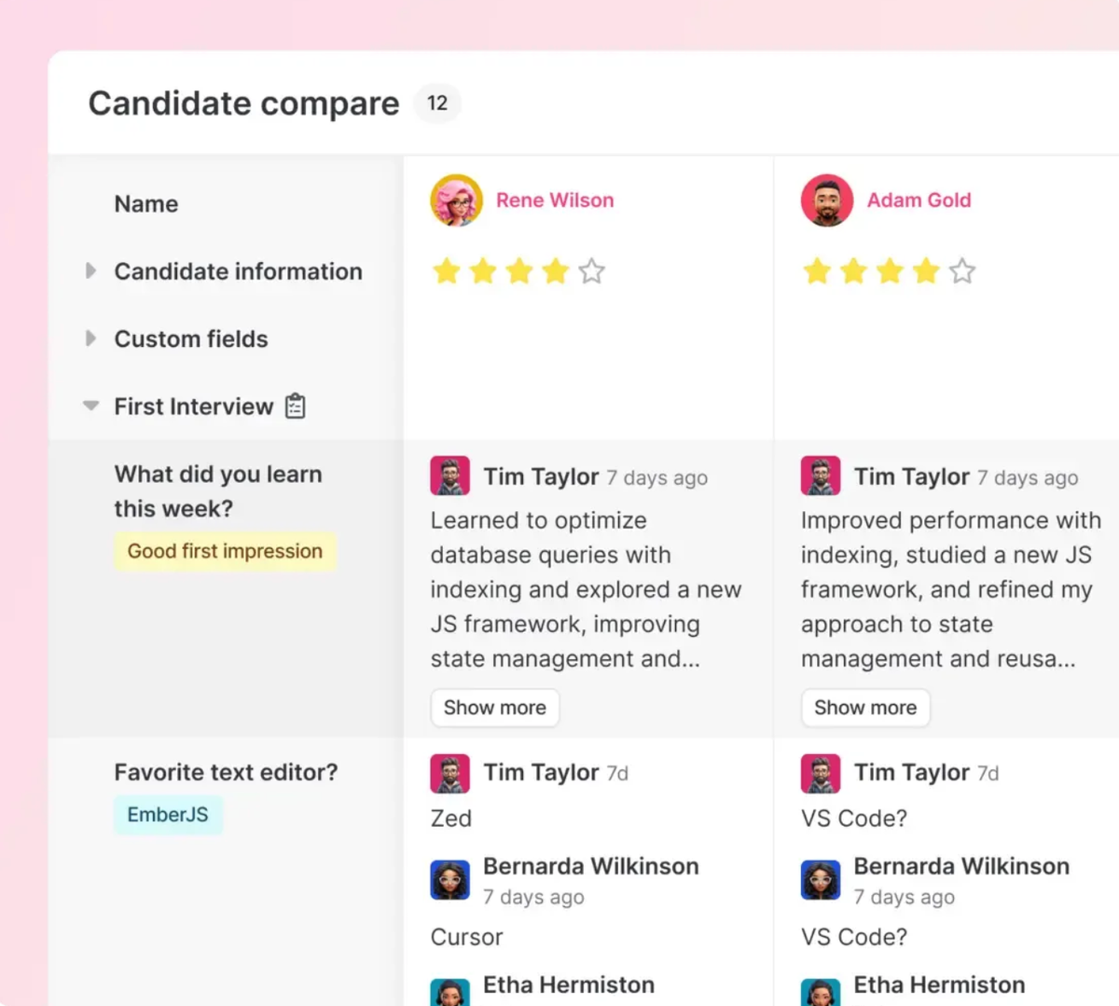Expand the Custom fields section
The width and height of the screenshot is (1119, 1006).
90,338
